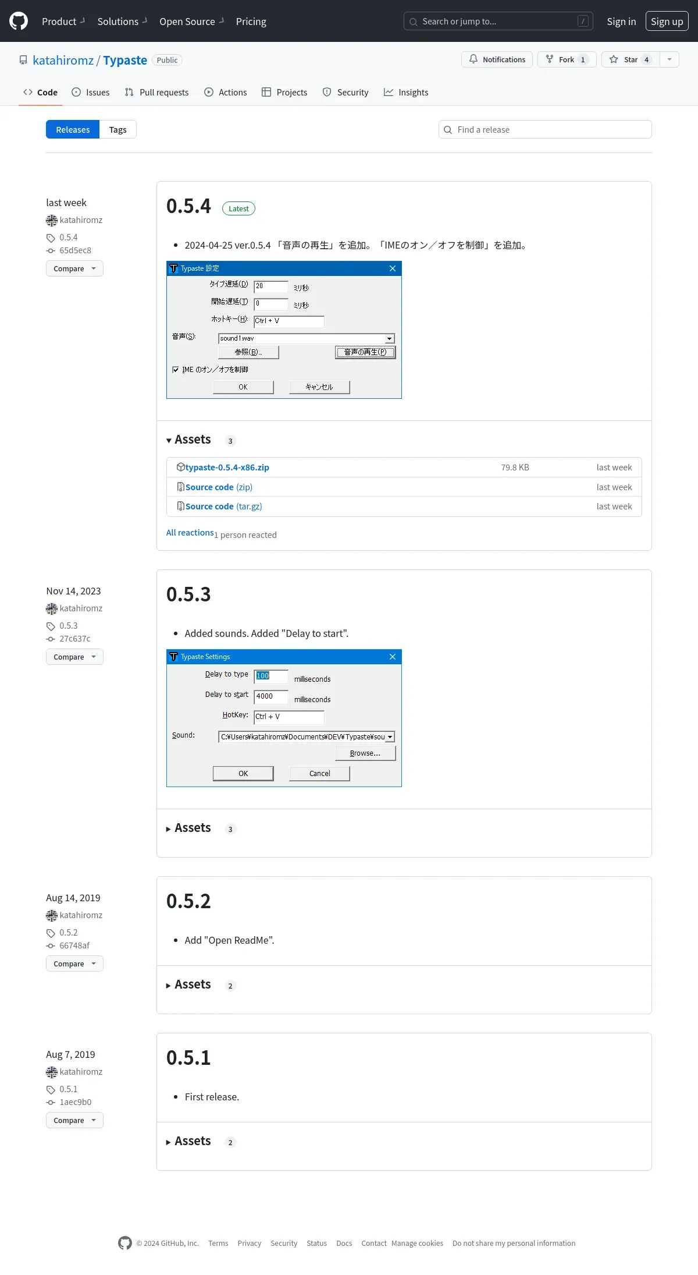Open commit 1aec9b0
The width and height of the screenshot is (698, 1275).
75,1102
